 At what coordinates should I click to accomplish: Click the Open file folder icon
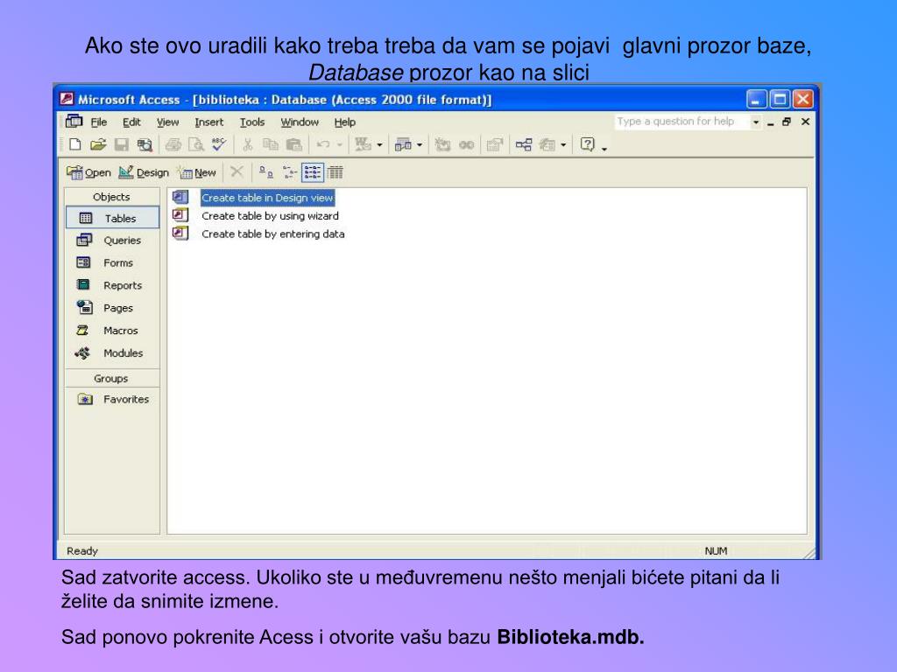(98, 145)
